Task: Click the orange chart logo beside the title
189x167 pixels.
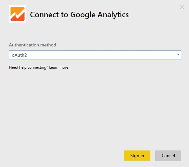Action: [18, 14]
